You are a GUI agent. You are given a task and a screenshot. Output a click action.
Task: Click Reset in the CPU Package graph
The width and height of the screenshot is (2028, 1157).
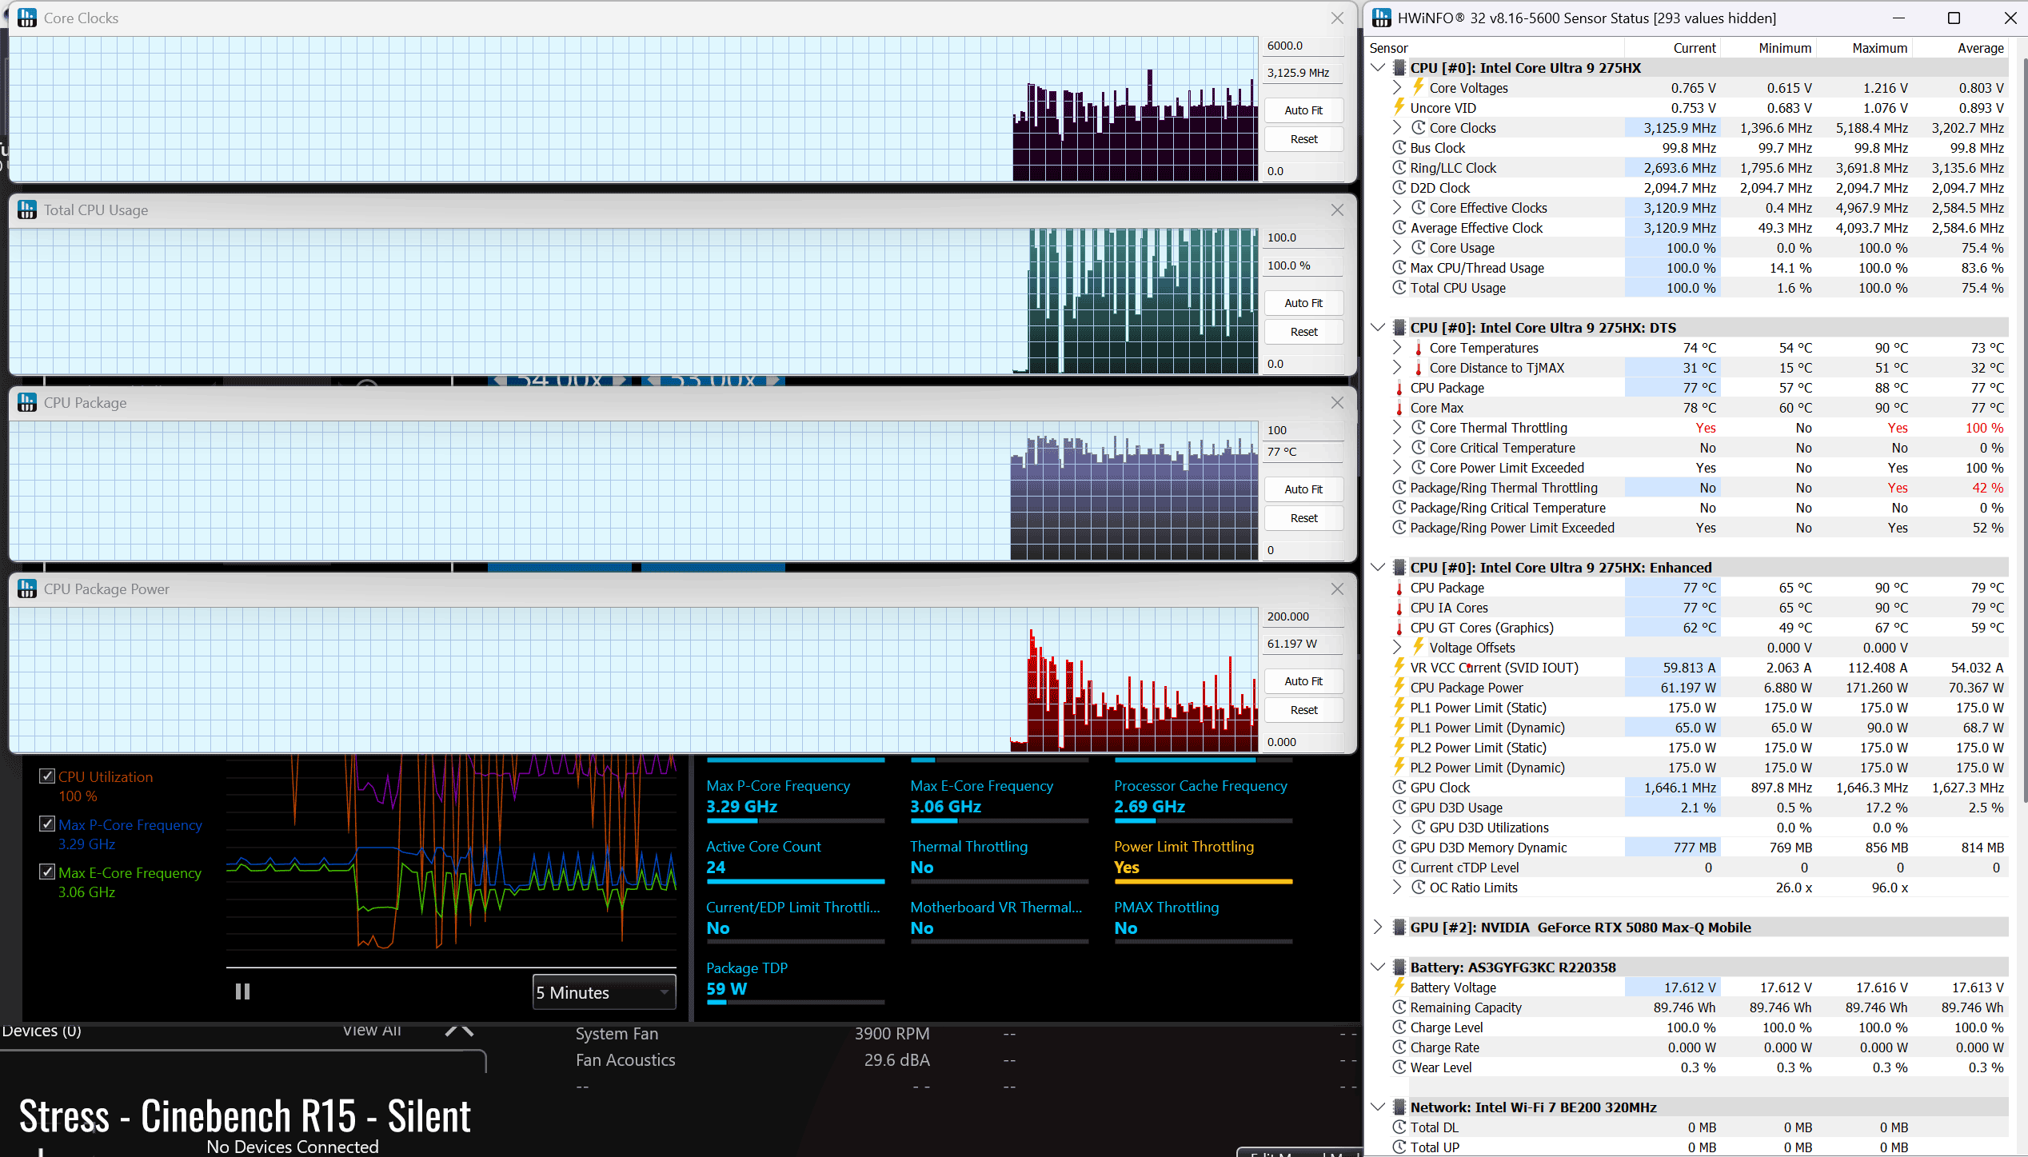pyautogui.click(x=1303, y=518)
